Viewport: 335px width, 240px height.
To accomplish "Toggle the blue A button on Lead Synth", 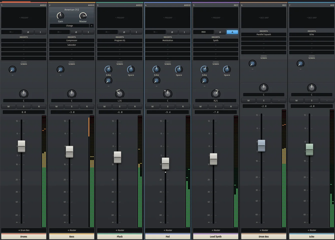I will click(232, 32).
